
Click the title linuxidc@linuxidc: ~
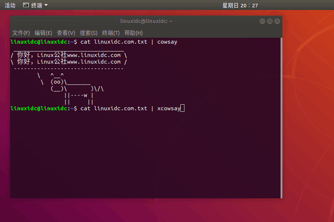pos(146,21)
